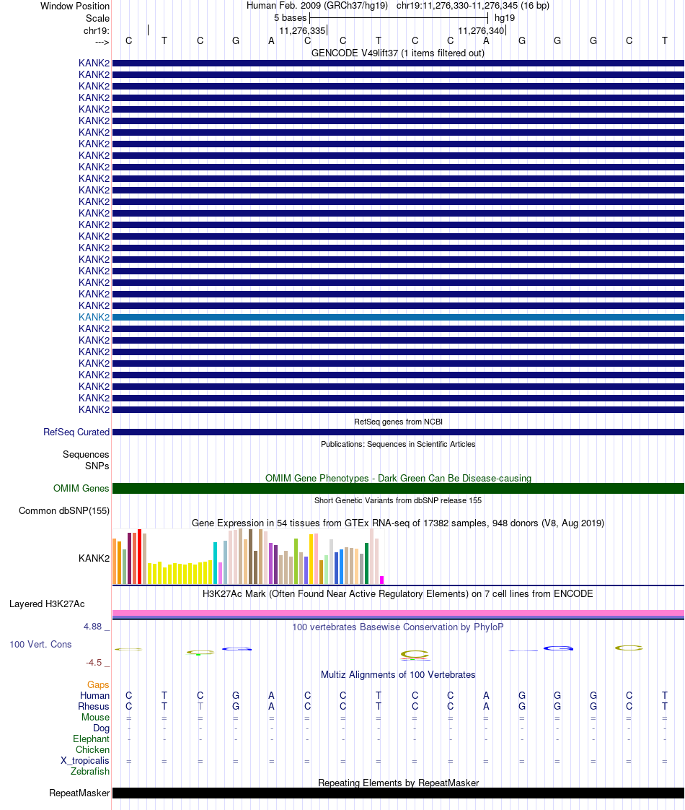Click the Chicken species label

point(92,749)
